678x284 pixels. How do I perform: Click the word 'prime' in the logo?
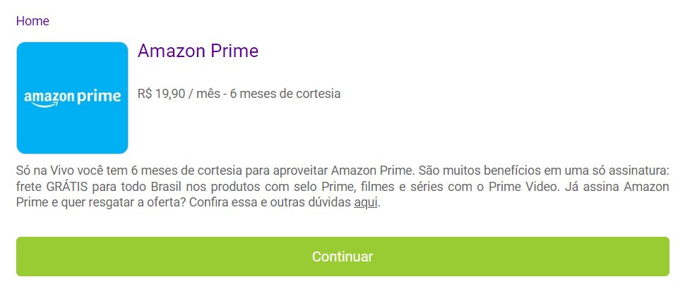100,97
